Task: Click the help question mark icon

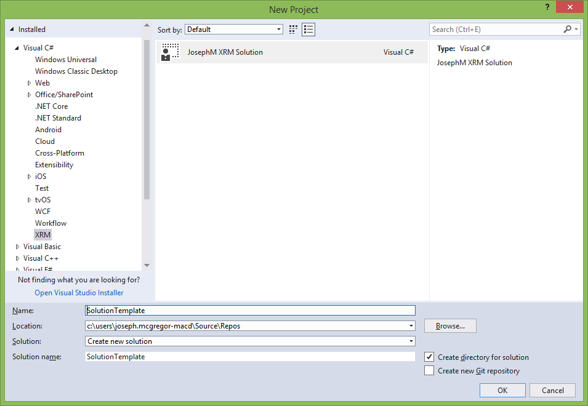Action: pos(546,7)
